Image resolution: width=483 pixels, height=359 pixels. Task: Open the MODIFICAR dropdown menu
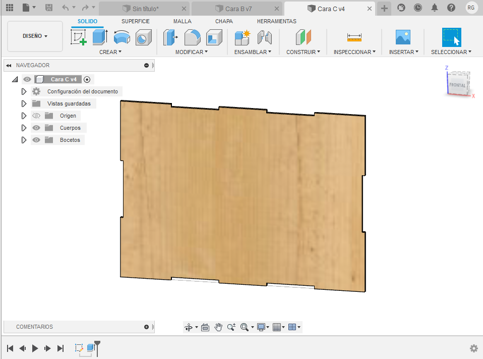pos(192,52)
